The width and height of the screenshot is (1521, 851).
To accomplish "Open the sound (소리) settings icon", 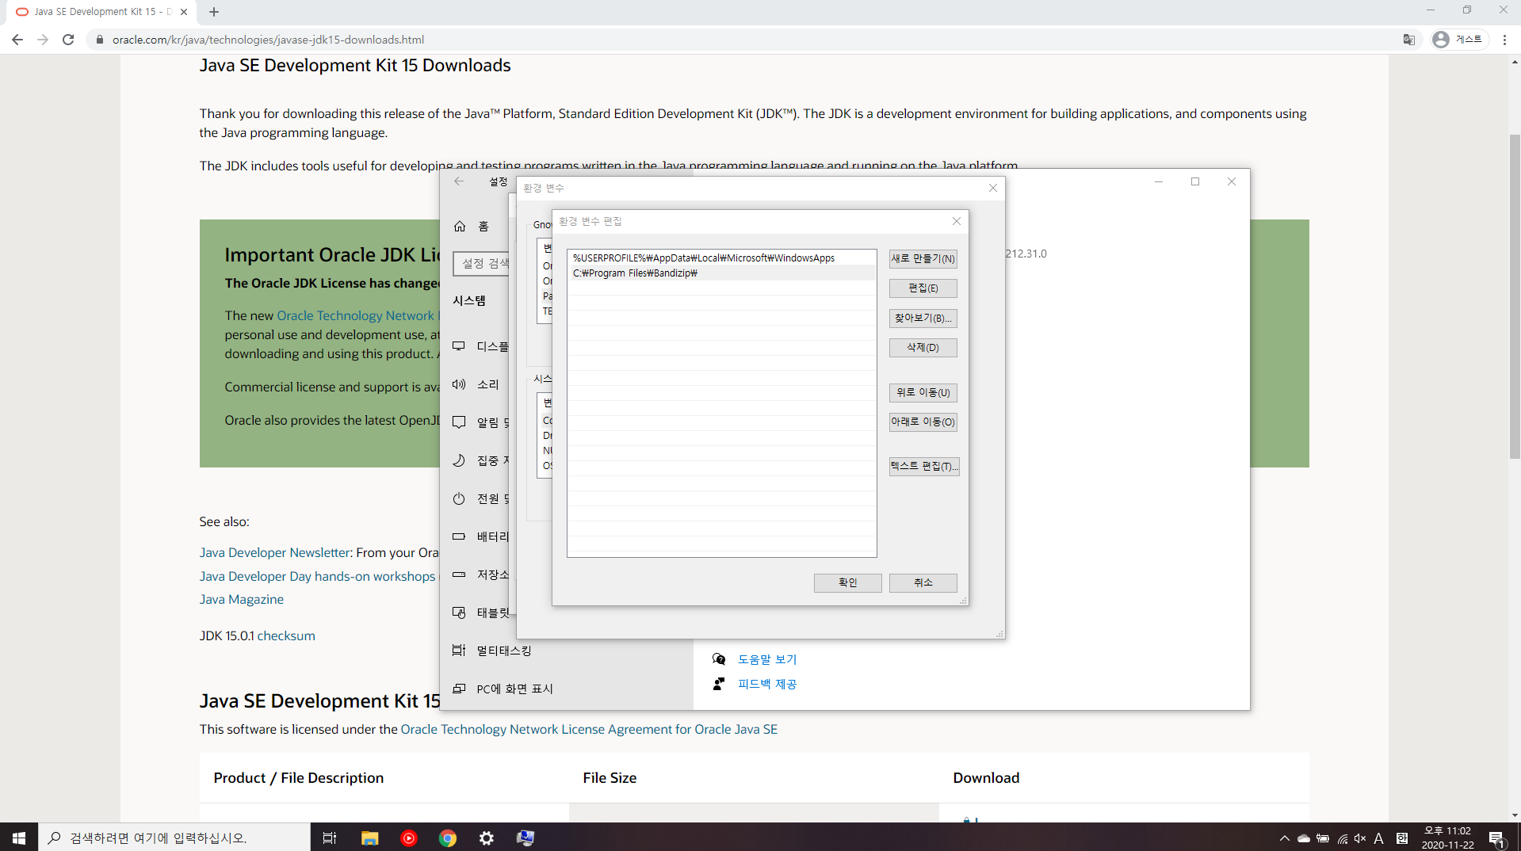I will coord(459,384).
